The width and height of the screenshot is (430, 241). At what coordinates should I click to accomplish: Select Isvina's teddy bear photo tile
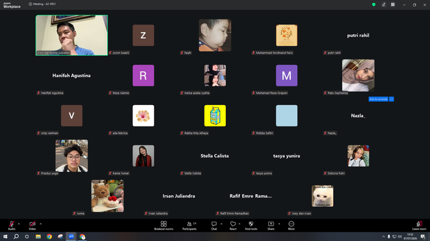tap(107, 196)
